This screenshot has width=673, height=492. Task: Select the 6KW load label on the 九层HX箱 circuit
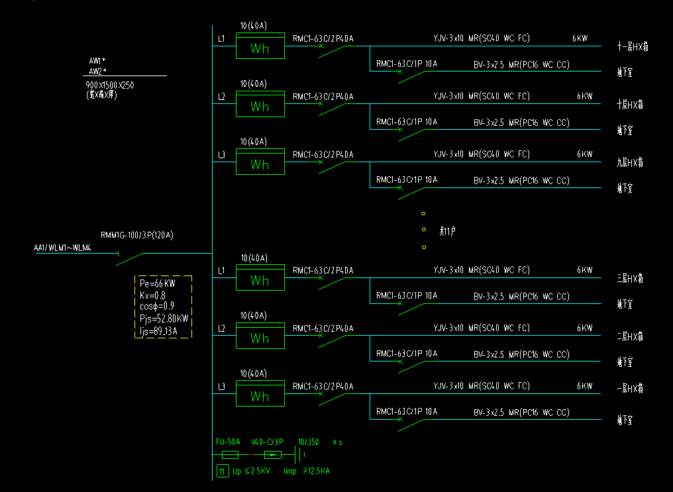pyautogui.click(x=585, y=154)
